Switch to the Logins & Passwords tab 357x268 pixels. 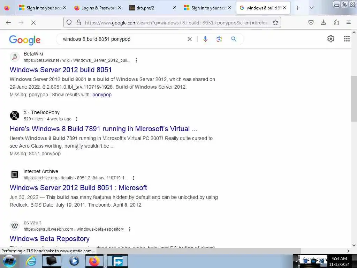(x=98, y=8)
